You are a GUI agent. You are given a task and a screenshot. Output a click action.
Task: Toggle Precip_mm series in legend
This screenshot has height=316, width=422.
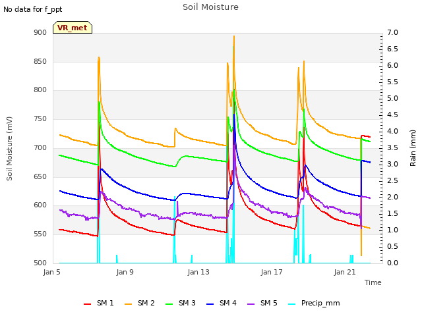(x=314, y=303)
